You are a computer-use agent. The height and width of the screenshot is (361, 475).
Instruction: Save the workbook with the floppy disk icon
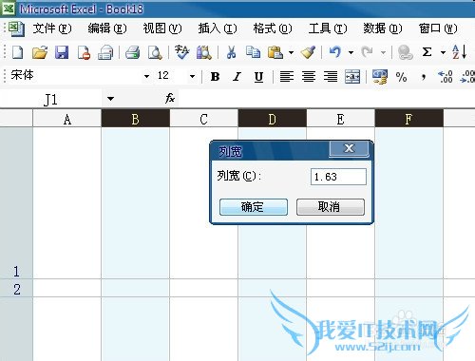[62, 52]
